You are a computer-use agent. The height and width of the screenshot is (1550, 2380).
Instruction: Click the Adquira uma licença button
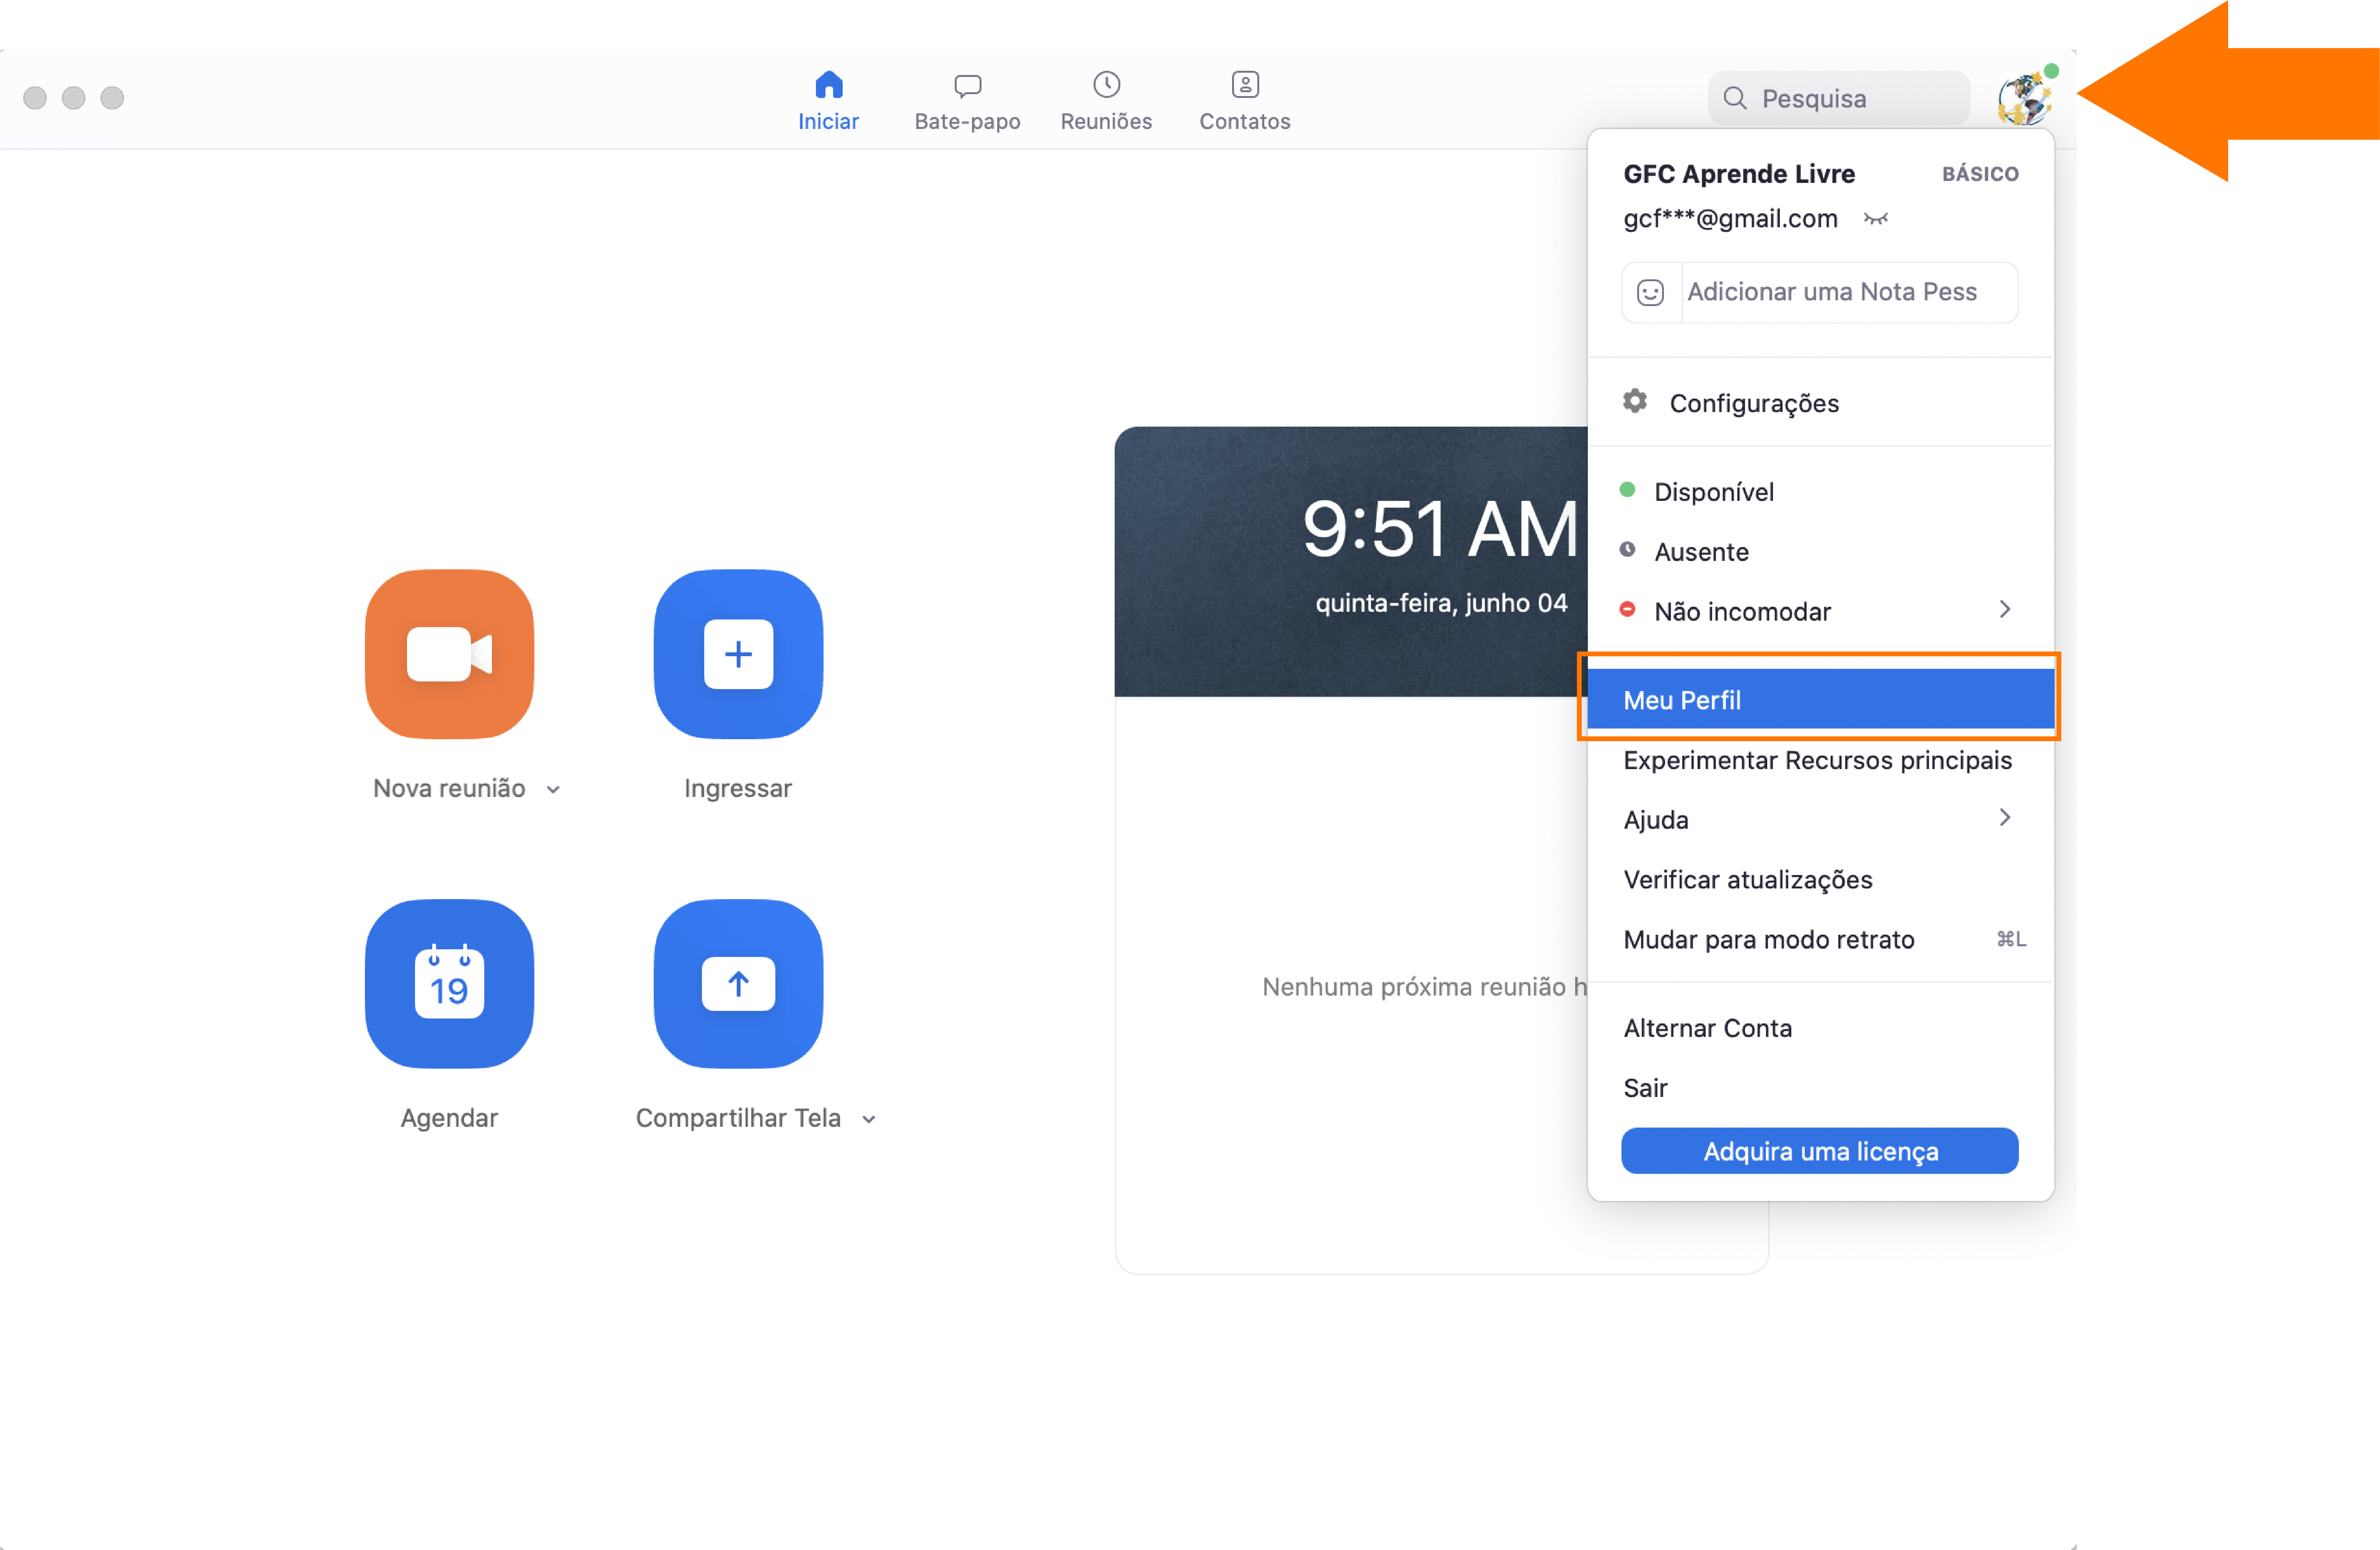(x=1820, y=1151)
